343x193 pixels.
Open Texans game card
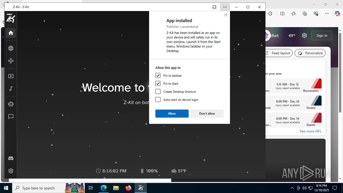point(294,103)
